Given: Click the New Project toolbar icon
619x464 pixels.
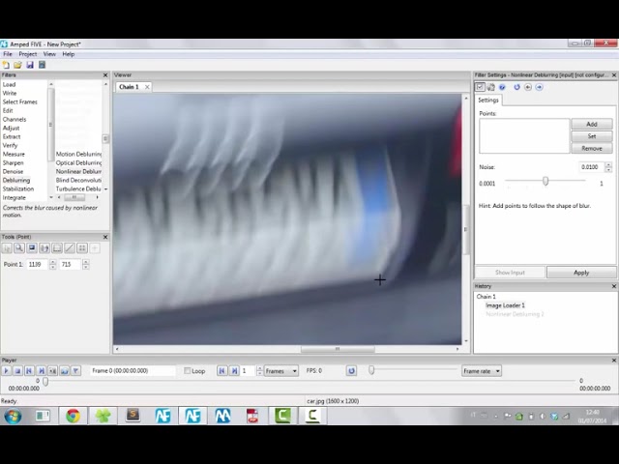Looking at the screenshot, I should pyautogui.click(x=6, y=65).
